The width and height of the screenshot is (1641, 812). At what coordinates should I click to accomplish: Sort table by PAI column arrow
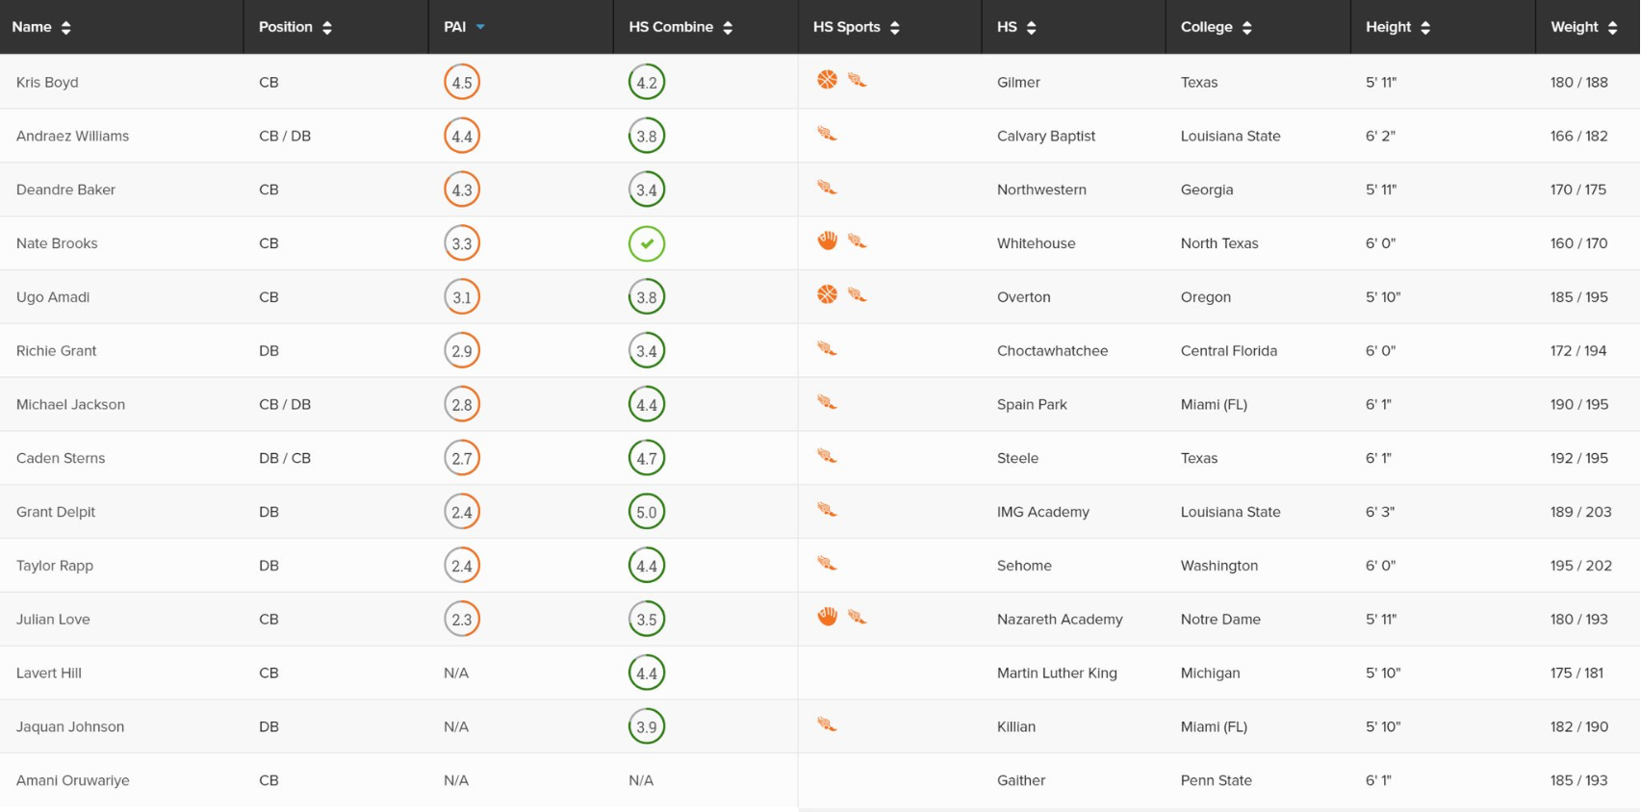point(480,27)
